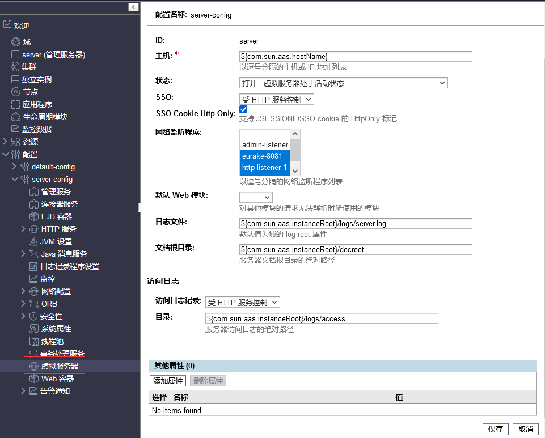
Task: Click the 连接器服务 icon
Action: [x=33, y=204]
